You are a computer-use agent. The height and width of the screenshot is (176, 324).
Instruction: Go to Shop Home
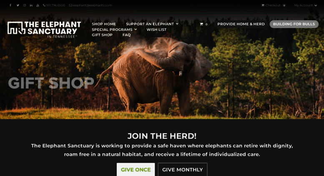tap(104, 24)
